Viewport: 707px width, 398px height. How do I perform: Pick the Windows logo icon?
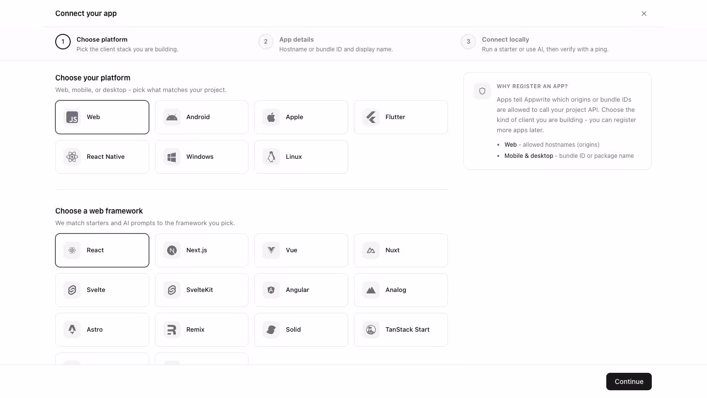point(172,157)
